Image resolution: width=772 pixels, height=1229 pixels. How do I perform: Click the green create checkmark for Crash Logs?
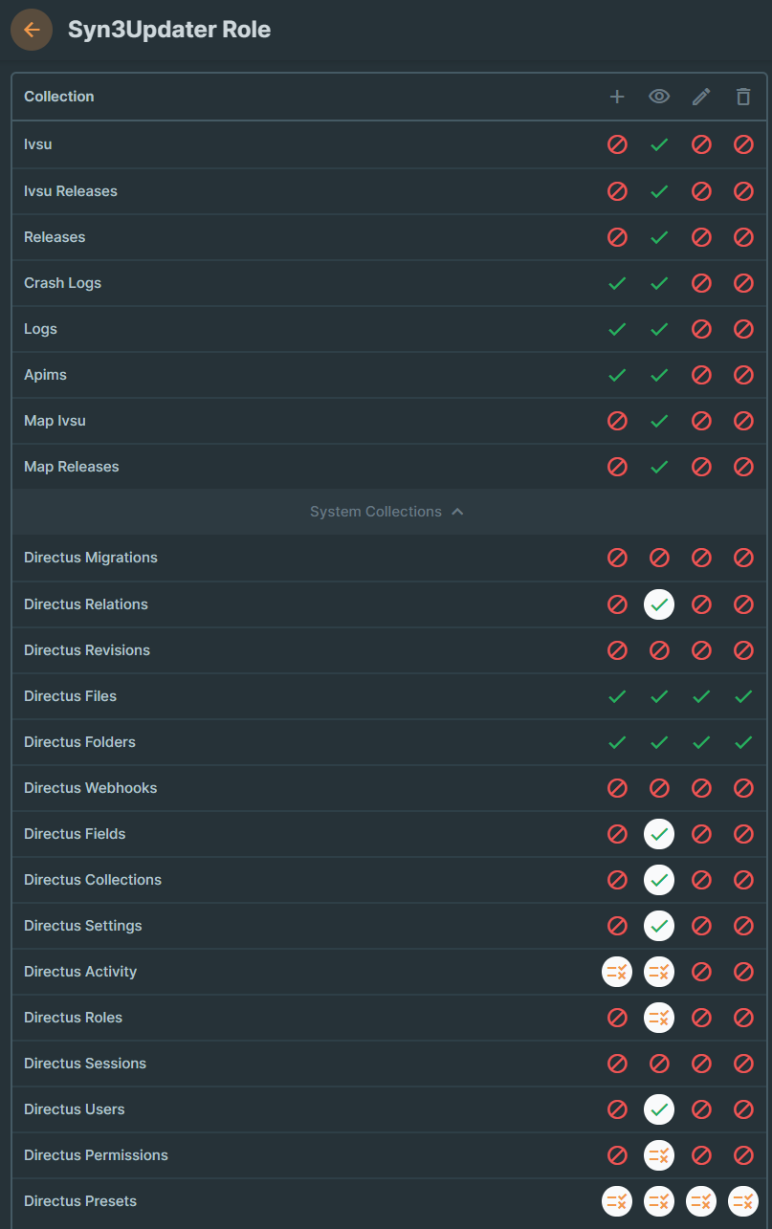(x=617, y=283)
